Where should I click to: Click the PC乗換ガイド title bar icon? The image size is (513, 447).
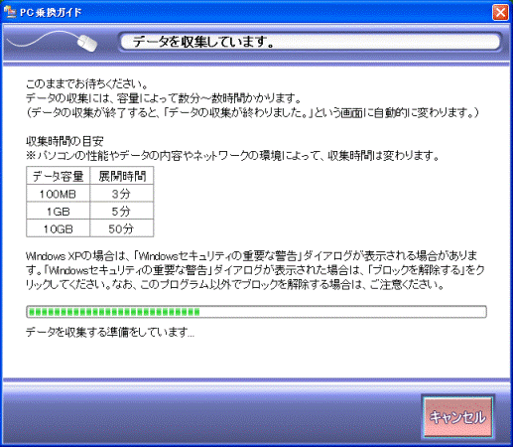[x=10, y=12]
